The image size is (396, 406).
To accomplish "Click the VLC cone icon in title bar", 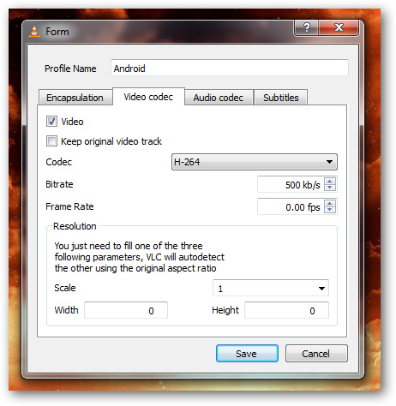I will [34, 32].
